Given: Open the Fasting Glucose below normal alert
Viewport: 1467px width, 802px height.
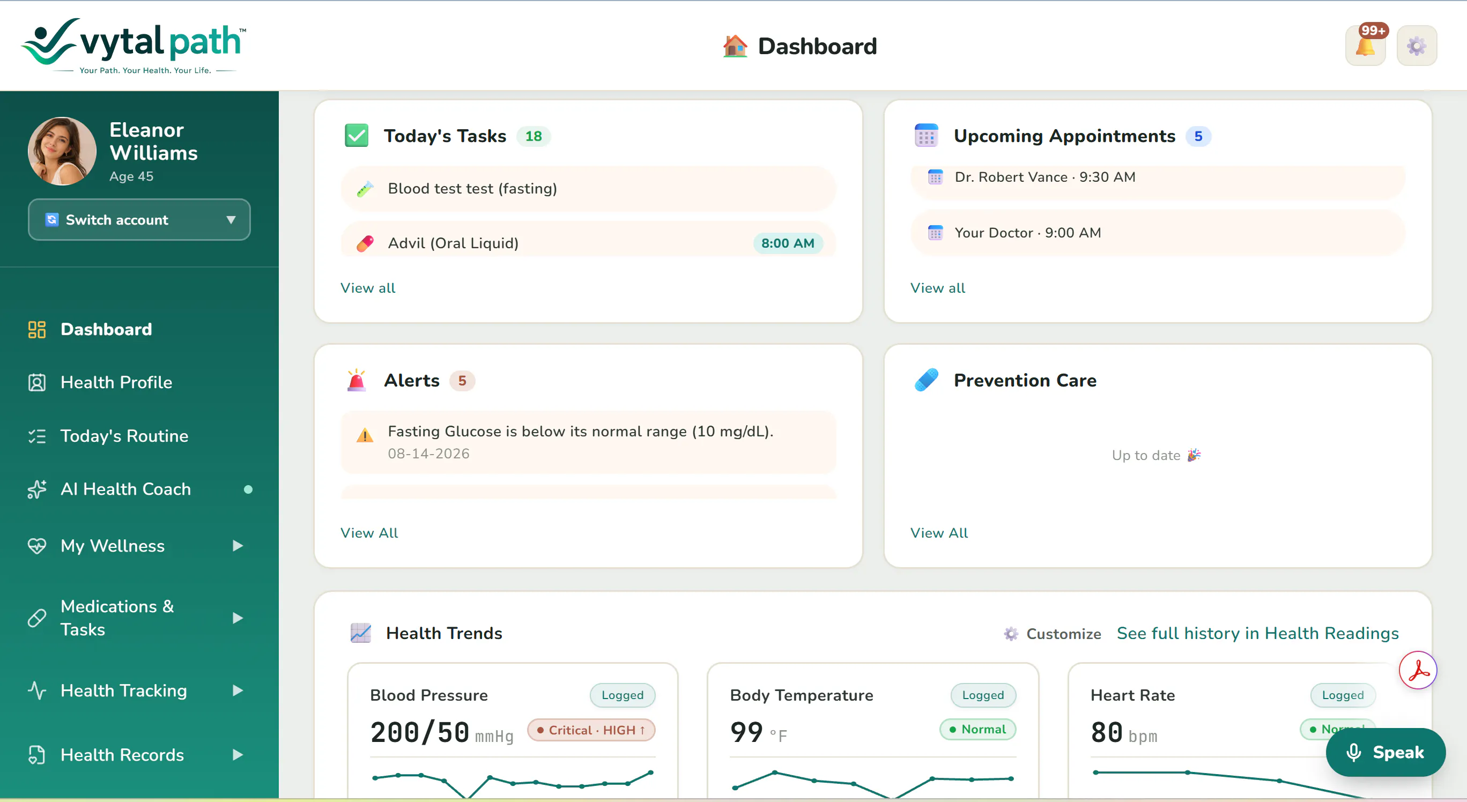Looking at the screenshot, I should coord(588,442).
